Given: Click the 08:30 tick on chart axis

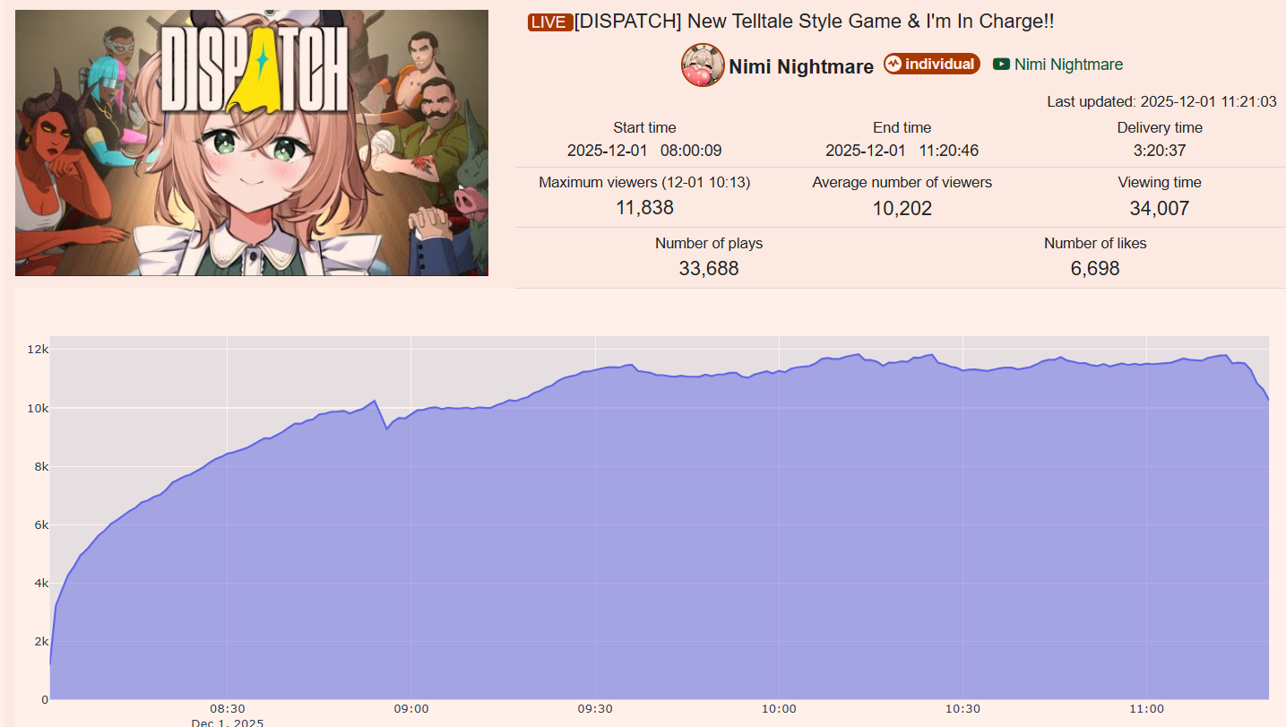Looking at the screenshot, I should point(228,709).
